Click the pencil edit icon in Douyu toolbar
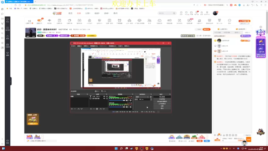The height and width of the screenshot is (151, 268). coord(180,20)
